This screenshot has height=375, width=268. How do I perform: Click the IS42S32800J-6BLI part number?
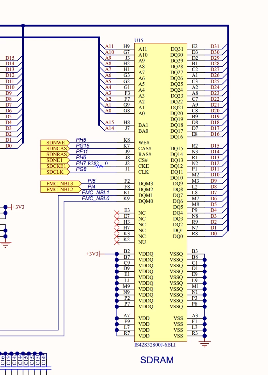click(155, 345)
